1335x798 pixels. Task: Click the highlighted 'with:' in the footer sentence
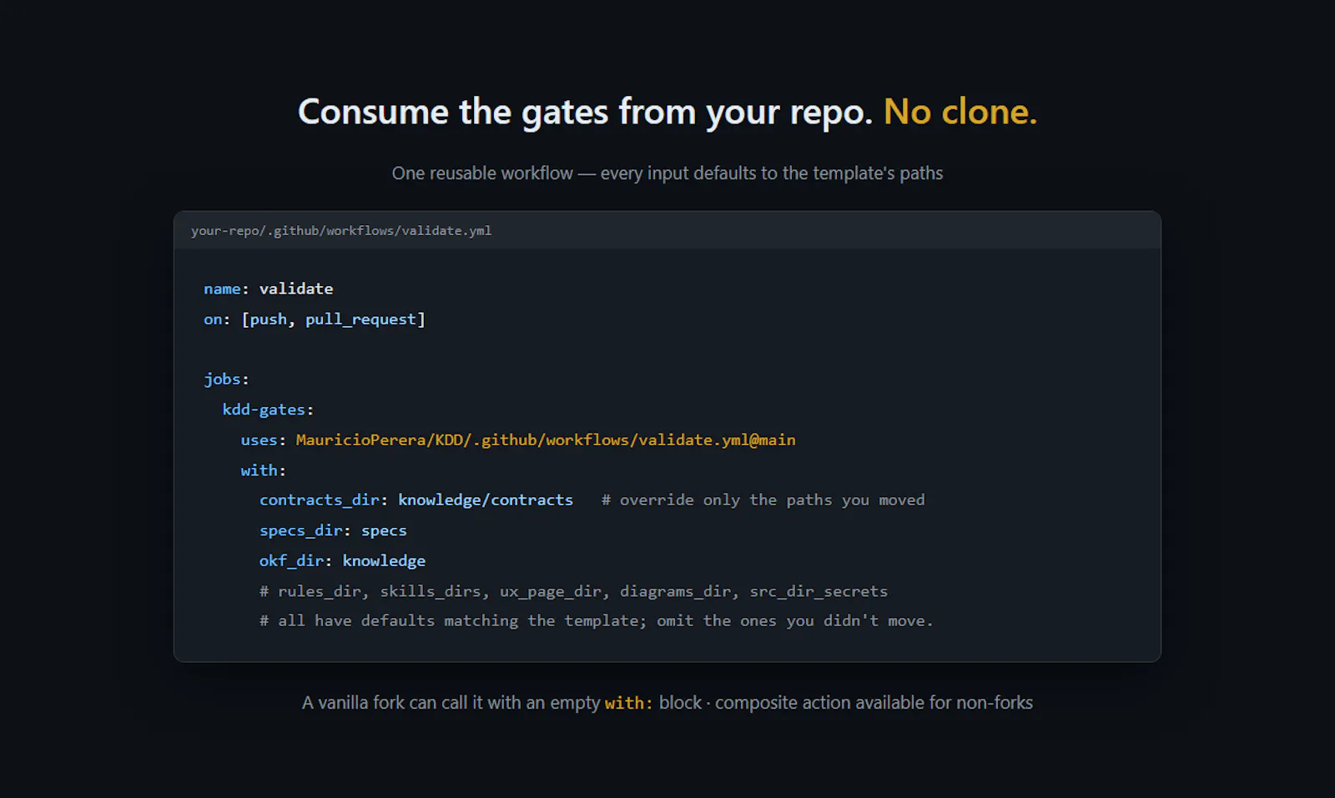[x=629, y=704]
